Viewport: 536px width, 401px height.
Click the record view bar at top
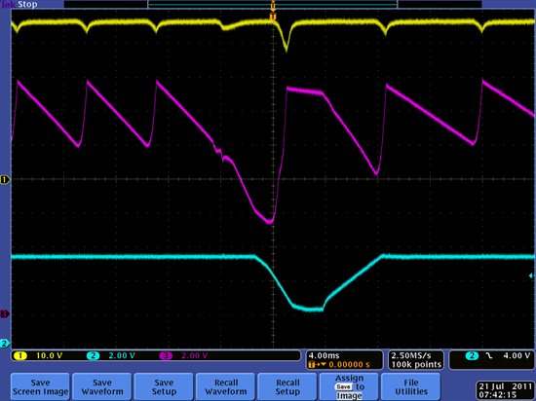click(273, 5)
